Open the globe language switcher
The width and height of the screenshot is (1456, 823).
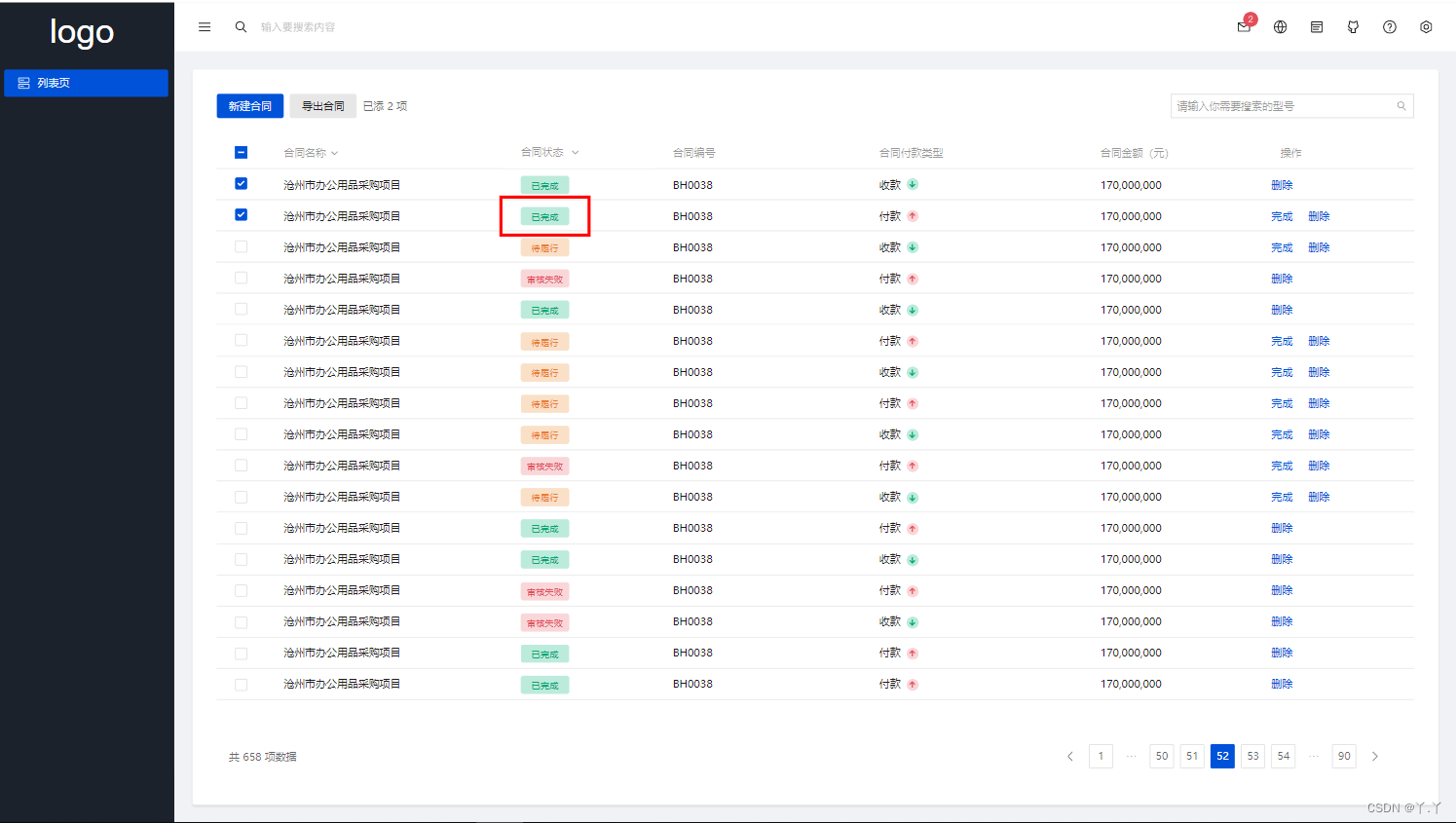pyautogui.click(x=1280, y=27)
